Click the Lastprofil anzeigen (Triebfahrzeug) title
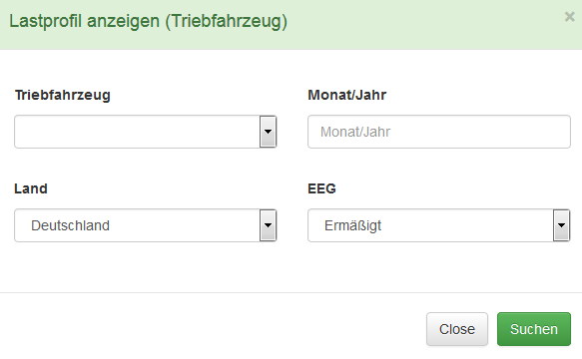582x359 pixels. point(148,21)
